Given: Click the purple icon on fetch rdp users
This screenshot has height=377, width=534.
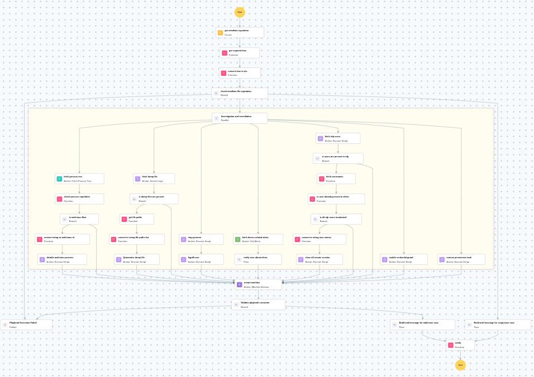Looking at the screenshot, I should coord(321,138).
